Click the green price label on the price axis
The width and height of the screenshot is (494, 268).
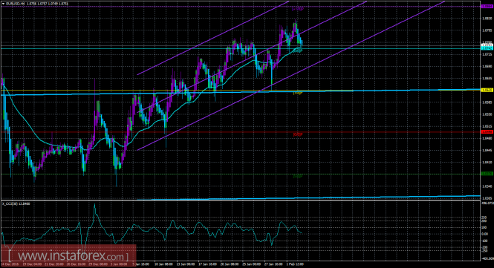point(487,174)
